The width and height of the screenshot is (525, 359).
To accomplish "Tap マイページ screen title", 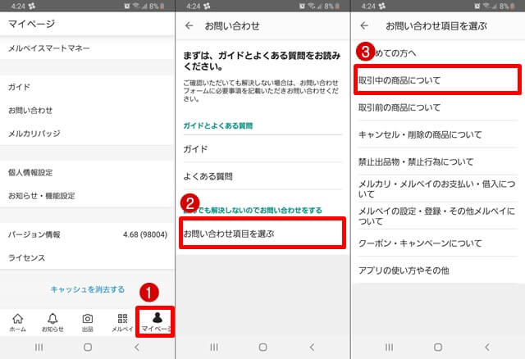I will click(x=31, y=24).
